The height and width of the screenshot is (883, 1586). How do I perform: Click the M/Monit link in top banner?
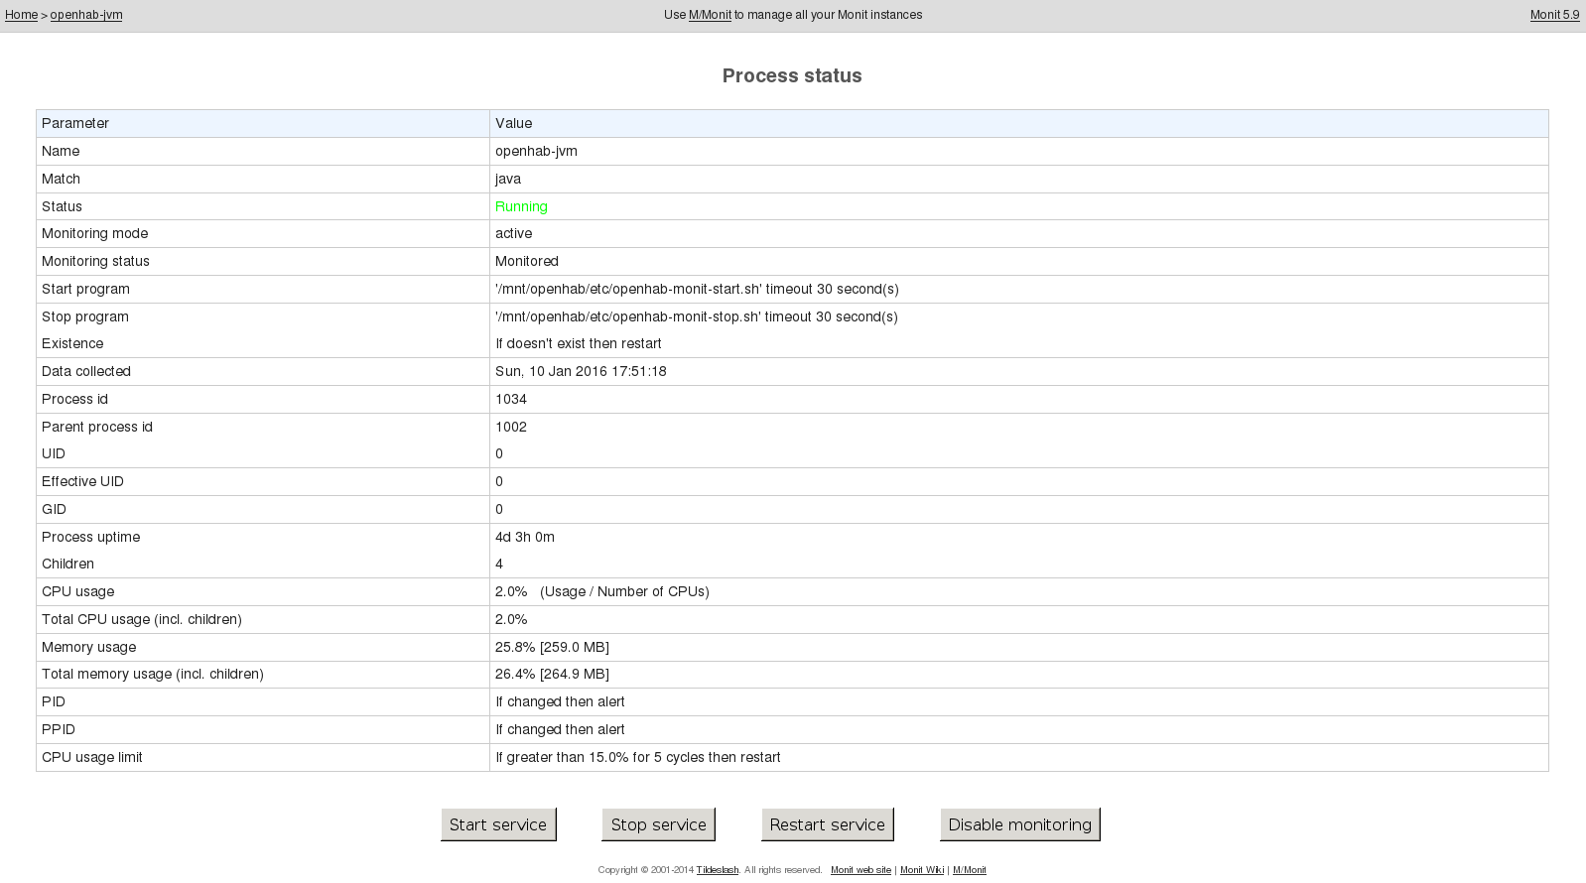[x=710, y=15]
